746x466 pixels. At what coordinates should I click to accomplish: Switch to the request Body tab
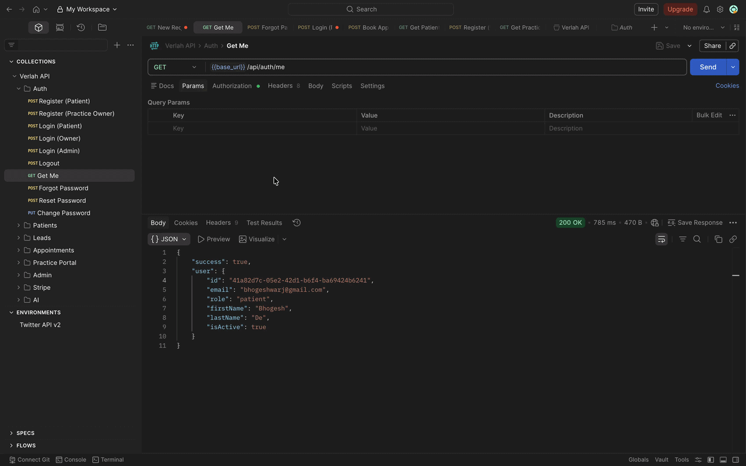[316, 86]
